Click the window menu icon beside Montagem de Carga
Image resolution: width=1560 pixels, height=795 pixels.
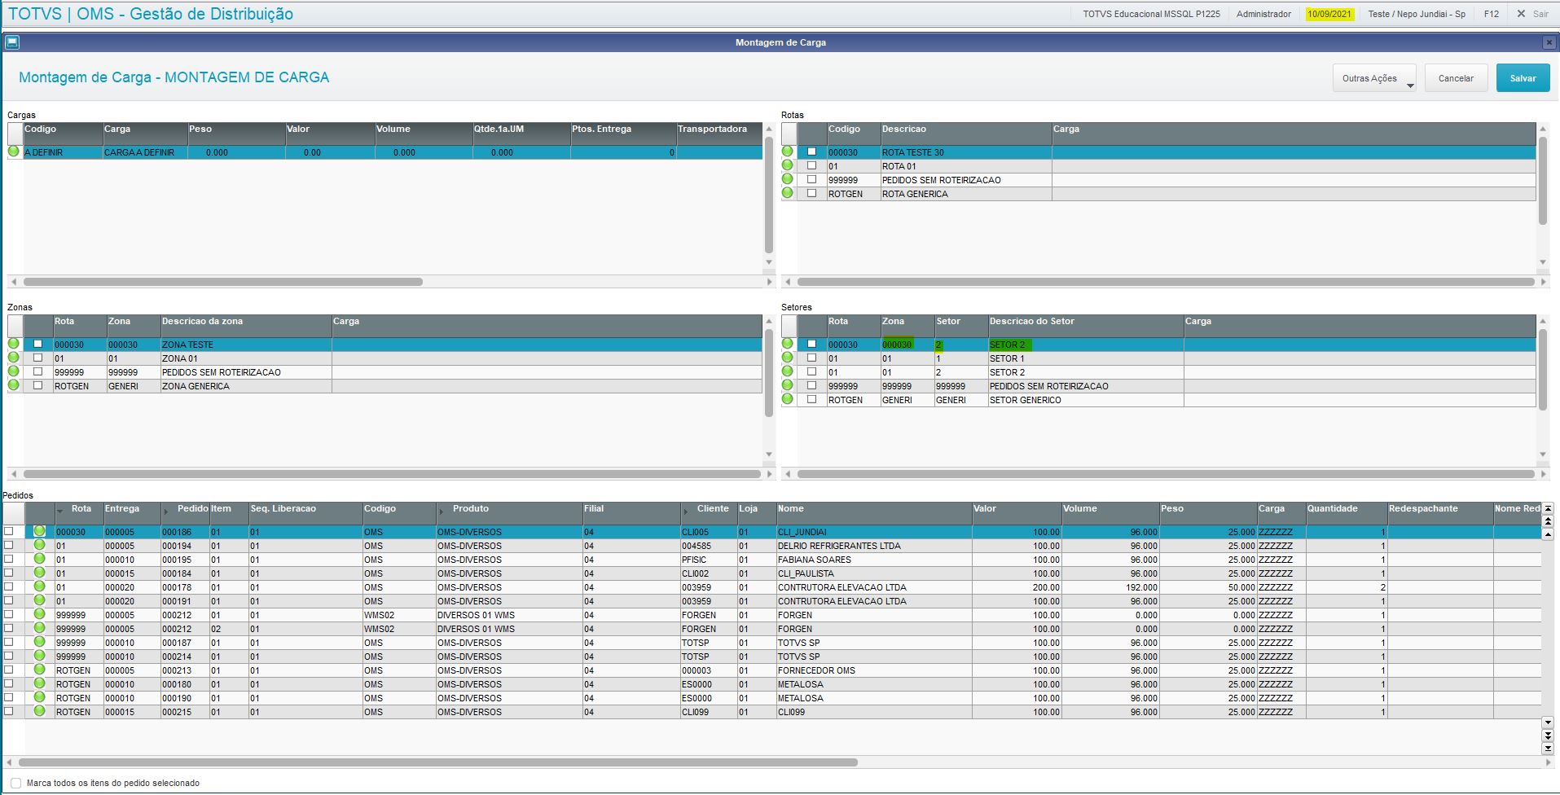12,42
